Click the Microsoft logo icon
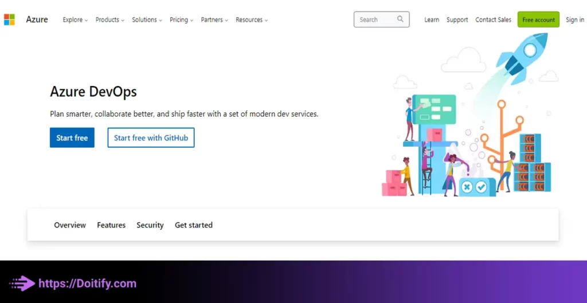The height and width of the screenshot is (303, 587). click(9, 19)
